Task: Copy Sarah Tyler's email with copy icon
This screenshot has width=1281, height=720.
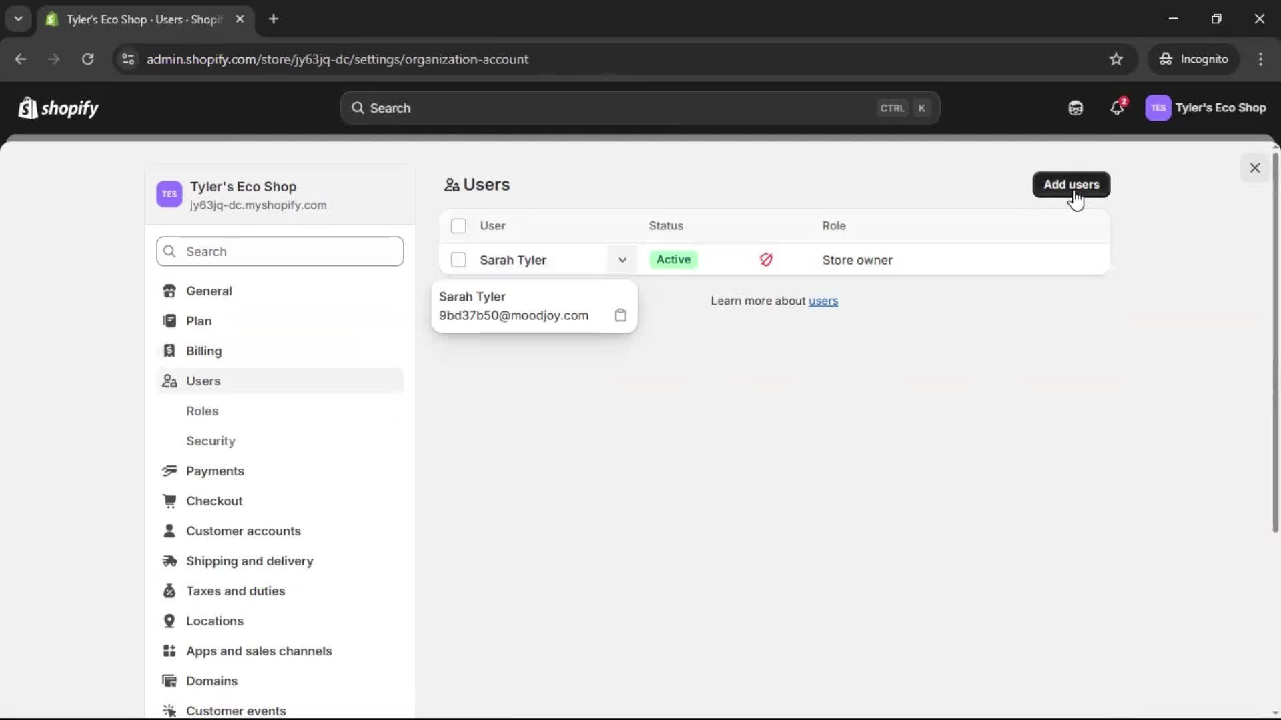Action: (621, 315)
